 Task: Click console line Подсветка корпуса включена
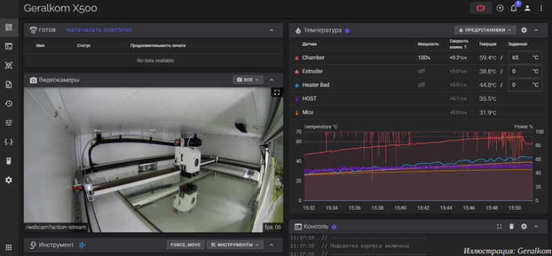[x=369, y=246]
